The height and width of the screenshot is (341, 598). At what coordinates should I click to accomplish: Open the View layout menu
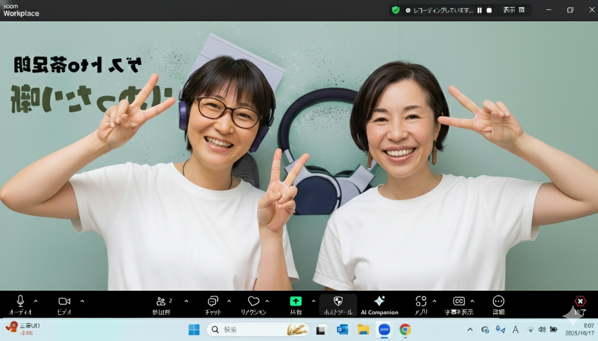[x=514, y=10]
